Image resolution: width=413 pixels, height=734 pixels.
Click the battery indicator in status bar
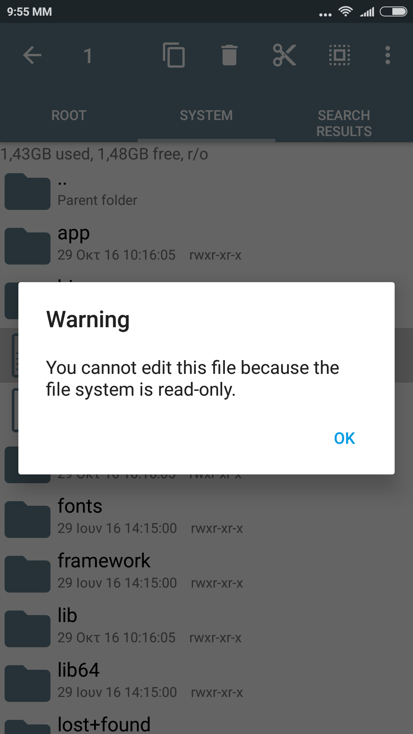(393, 12)
